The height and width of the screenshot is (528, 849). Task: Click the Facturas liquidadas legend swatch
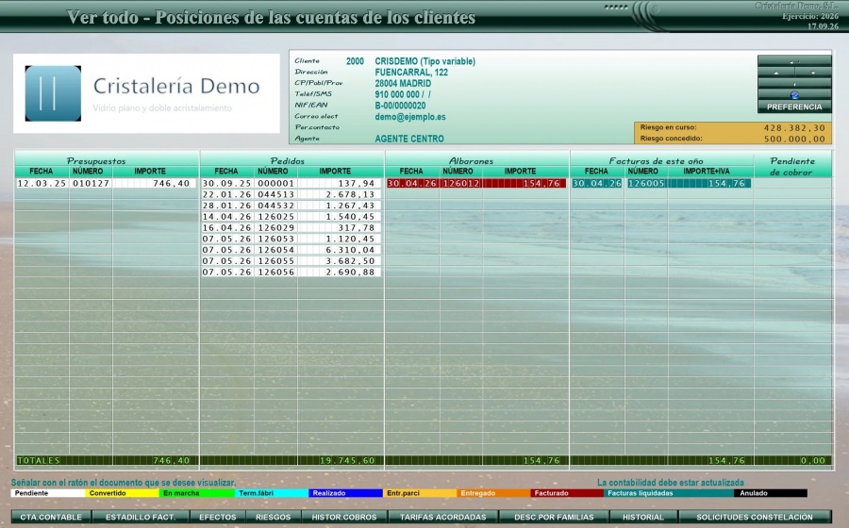[669, 493]
